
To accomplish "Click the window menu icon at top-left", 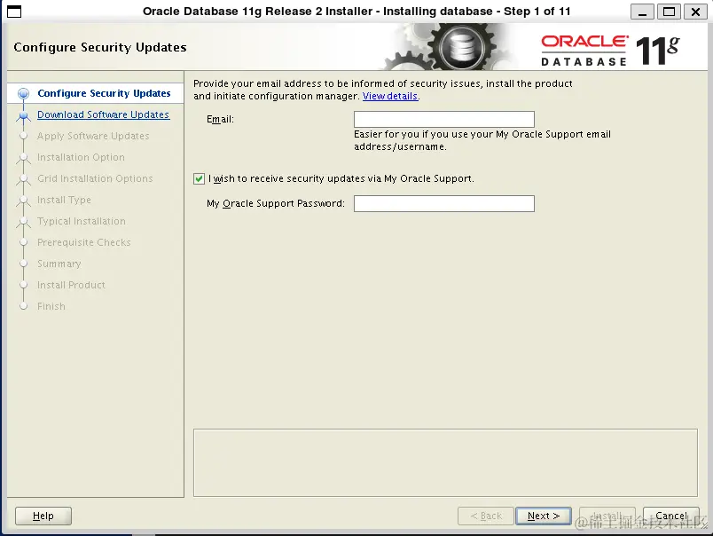I will pos(12,12).
